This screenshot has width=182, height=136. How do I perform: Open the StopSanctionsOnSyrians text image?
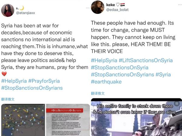coord(68,120)
